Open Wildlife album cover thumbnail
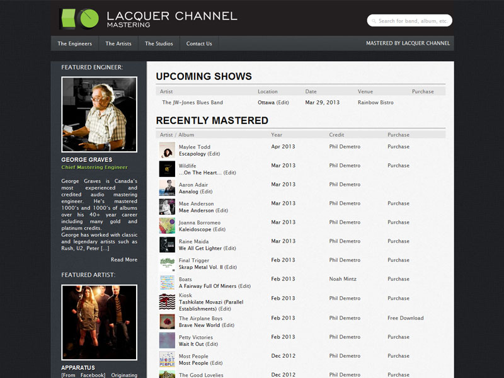 (167, 169)
